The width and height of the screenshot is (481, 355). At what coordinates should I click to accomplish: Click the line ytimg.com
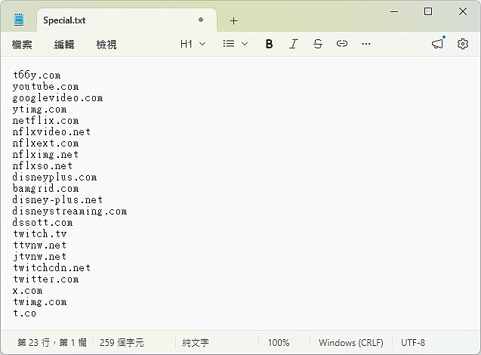(x=39, y=110)
